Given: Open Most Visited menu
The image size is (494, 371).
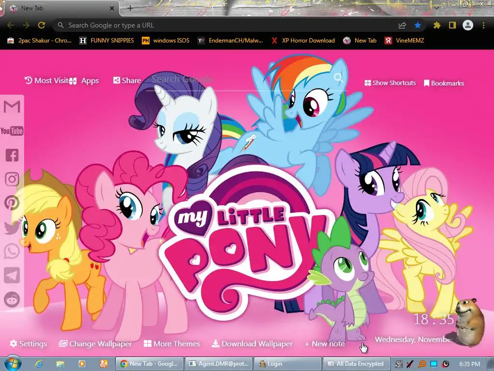Looking at the screenshot, I should click(x=47, y=81).
